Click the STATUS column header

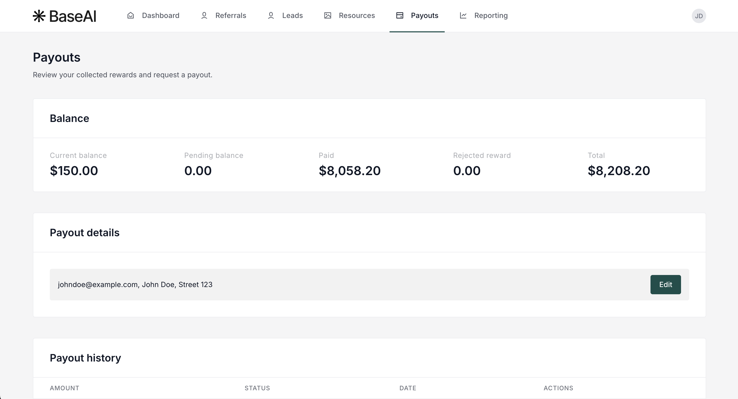(257, 388)
